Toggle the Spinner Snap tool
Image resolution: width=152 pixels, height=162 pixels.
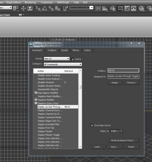tap(58, 8)
